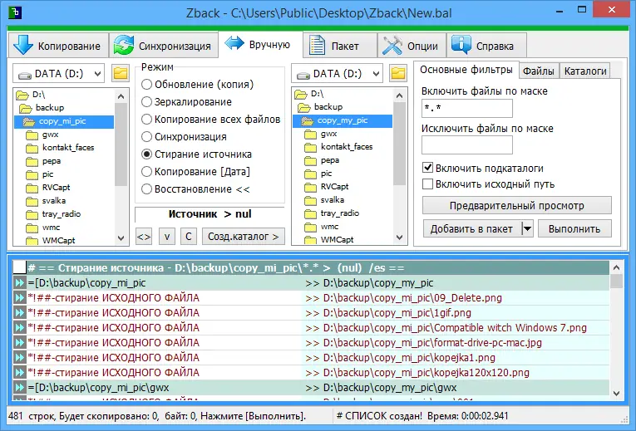636x431 pixels.
Task: Click the <> swap panels button
Action: (x=144, y=237)
